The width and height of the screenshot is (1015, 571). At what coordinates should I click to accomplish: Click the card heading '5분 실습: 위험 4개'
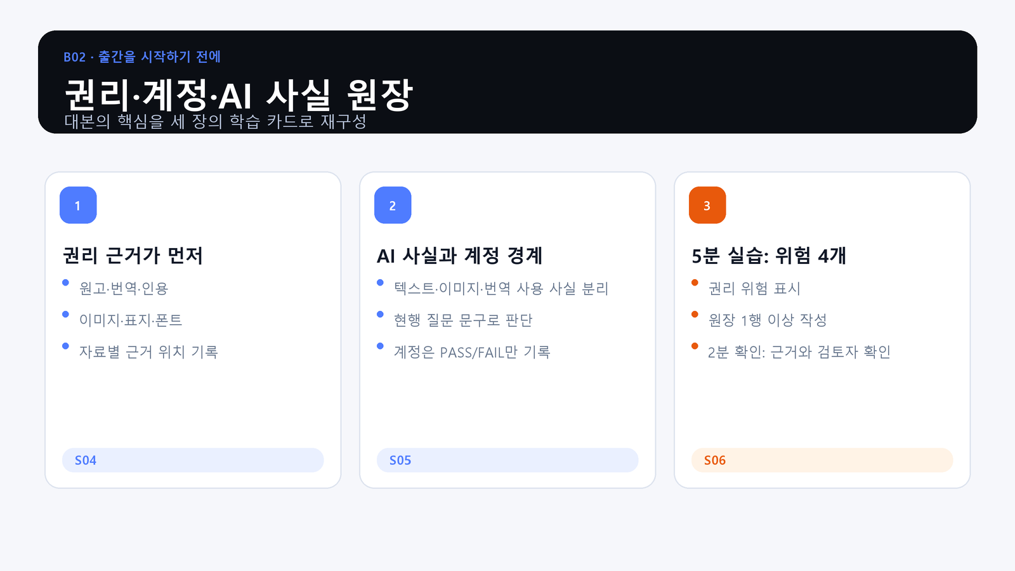click(769, 256)
